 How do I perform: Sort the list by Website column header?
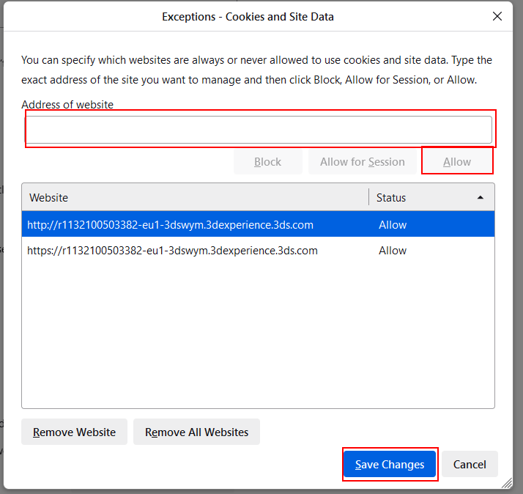click(195, 197)
